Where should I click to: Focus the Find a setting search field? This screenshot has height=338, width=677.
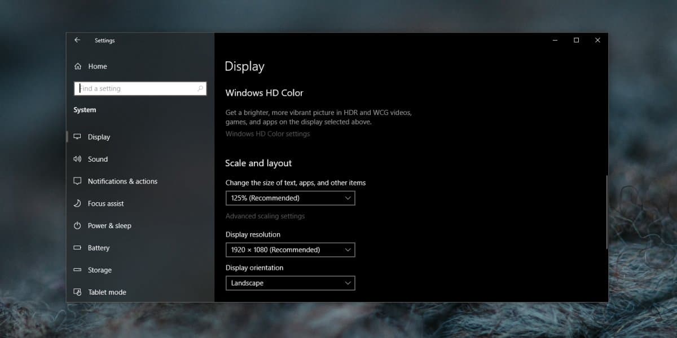point(135,88)
